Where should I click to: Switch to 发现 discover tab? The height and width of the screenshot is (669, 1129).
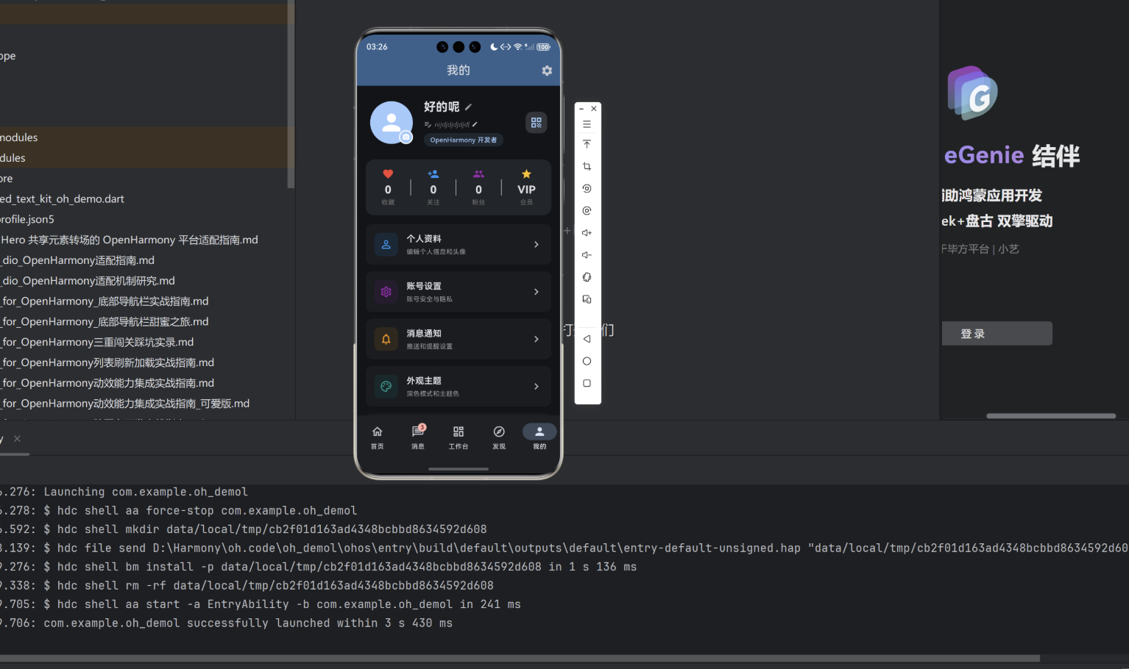tap(499, 437)
